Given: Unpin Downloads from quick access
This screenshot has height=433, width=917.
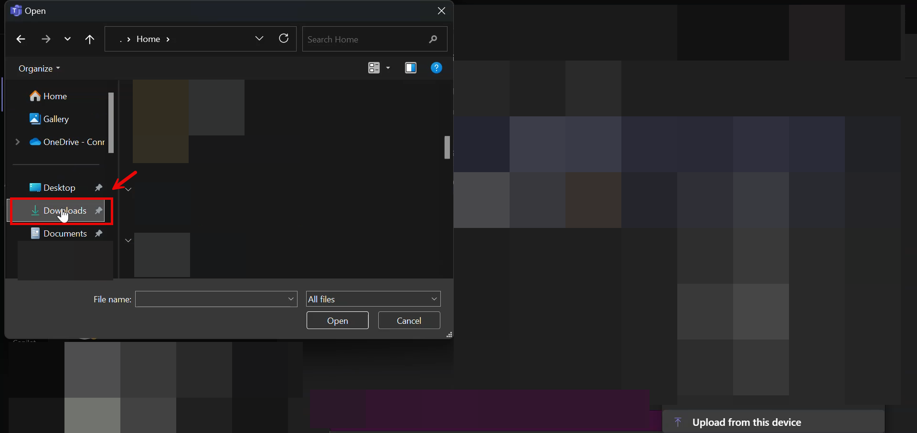Looking at the screenshot, I should [98, 210].
